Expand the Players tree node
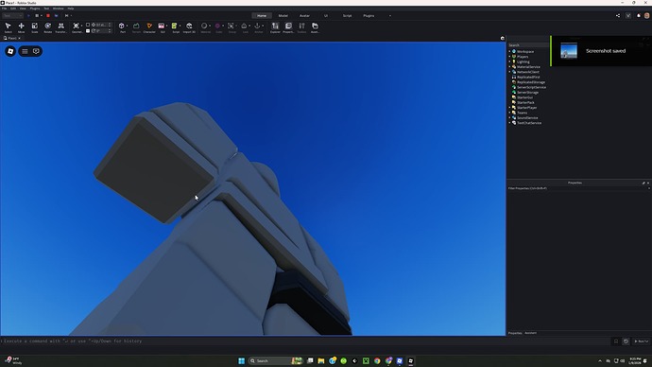This screenshot has height=367, width=652. click(x=510, y=57)
